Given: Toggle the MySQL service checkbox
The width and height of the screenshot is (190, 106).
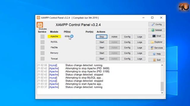Looking at the screenshot, I should pyautogui.click(x=42, y=42).
